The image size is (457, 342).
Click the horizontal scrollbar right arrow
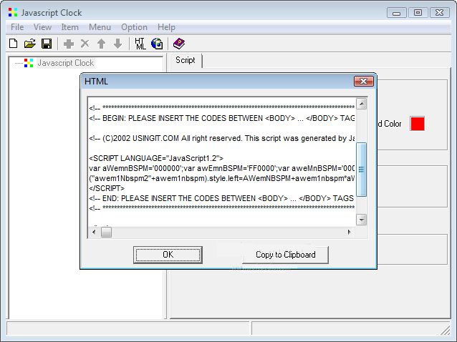[x=350, y=232]
